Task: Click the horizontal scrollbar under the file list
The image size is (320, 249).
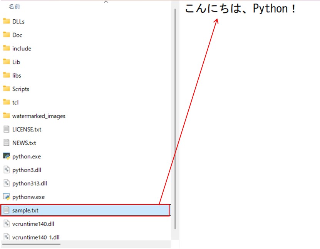Action: coord(31,244)
